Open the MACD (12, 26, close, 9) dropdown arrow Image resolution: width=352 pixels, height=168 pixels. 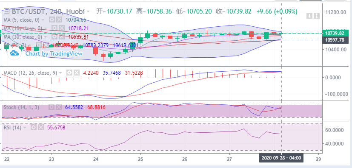[60, 73]
